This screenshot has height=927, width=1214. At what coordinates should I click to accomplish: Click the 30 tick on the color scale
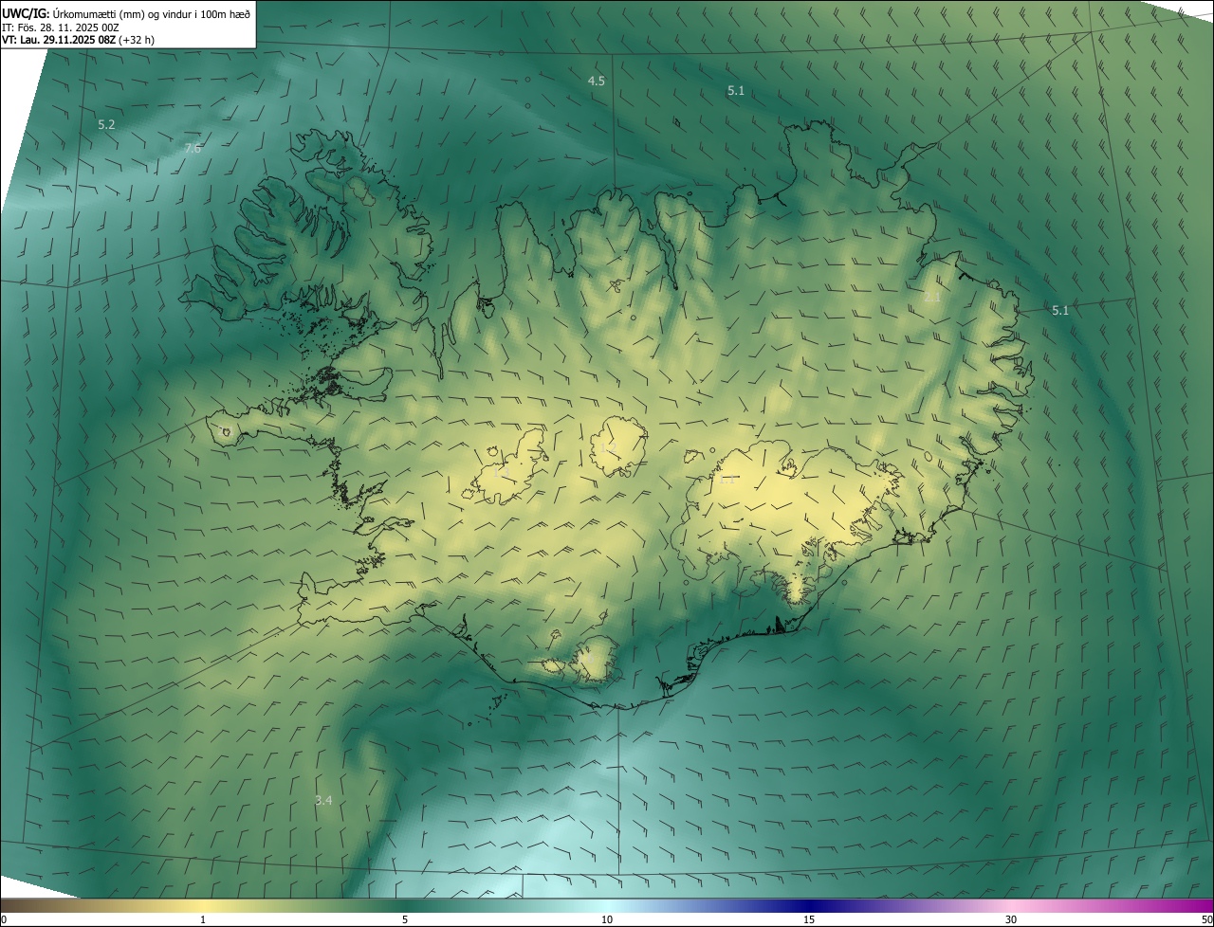[1011, 919]
